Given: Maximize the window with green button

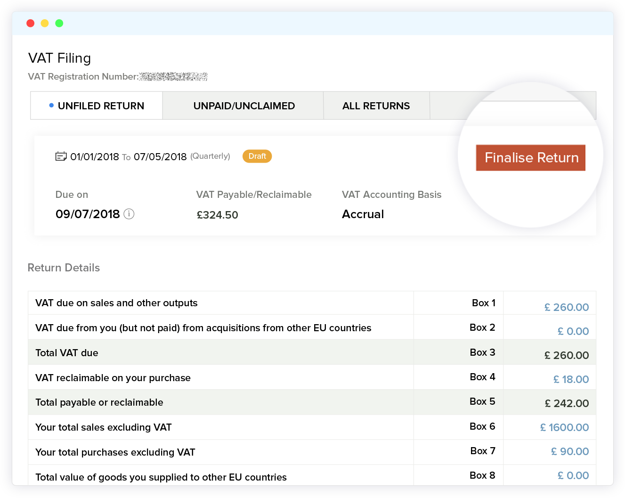Looking at the screenshot, I should [59, 23].
